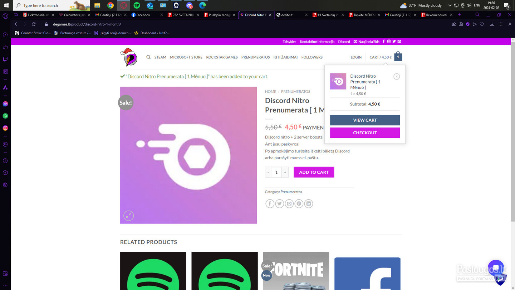Image resolution: width=515 pixels, height=290 pixels.
Task: Open the purple chat widget button
Action: (x=496, y=268)
